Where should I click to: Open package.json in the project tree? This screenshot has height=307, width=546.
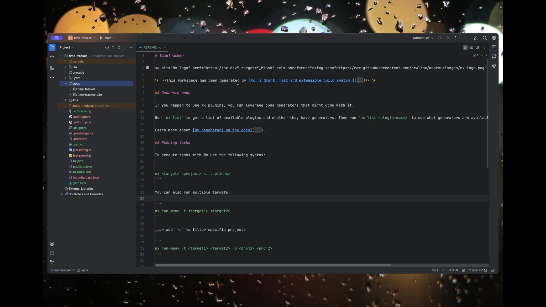point(82,167)
